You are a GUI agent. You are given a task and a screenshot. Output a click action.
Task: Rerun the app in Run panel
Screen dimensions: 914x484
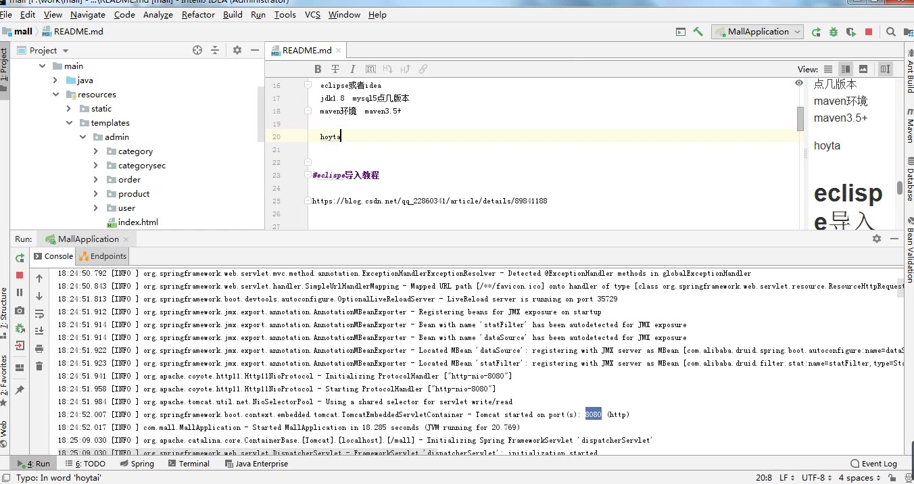[x=20, y=257]
